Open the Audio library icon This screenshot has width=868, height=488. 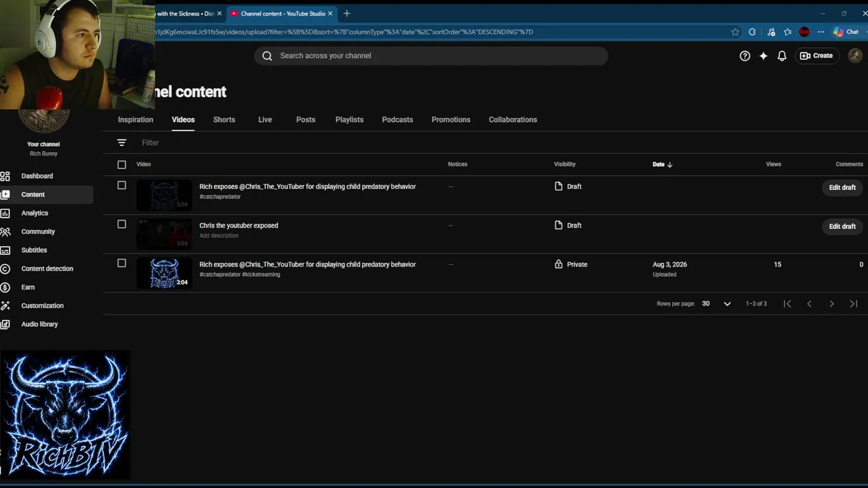point(5,324)
